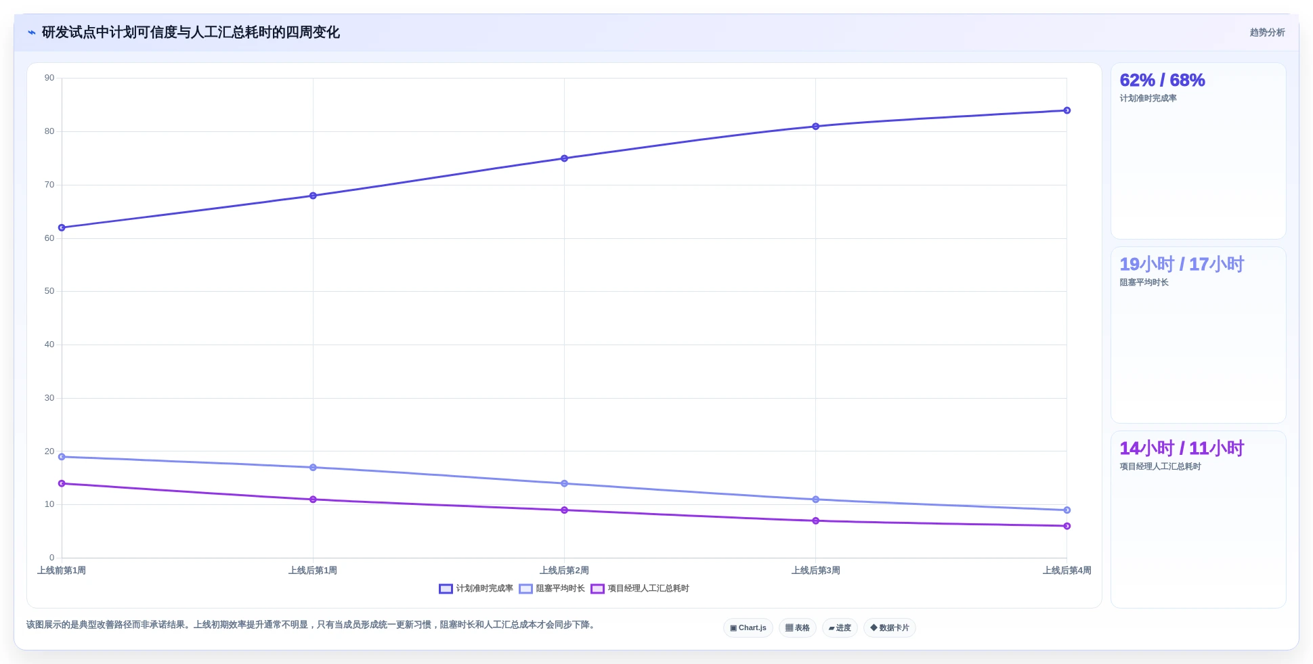This screenshot has width=1313, height=664.
Task: Click the 进度 tag
Action: (x=840, y=628)
